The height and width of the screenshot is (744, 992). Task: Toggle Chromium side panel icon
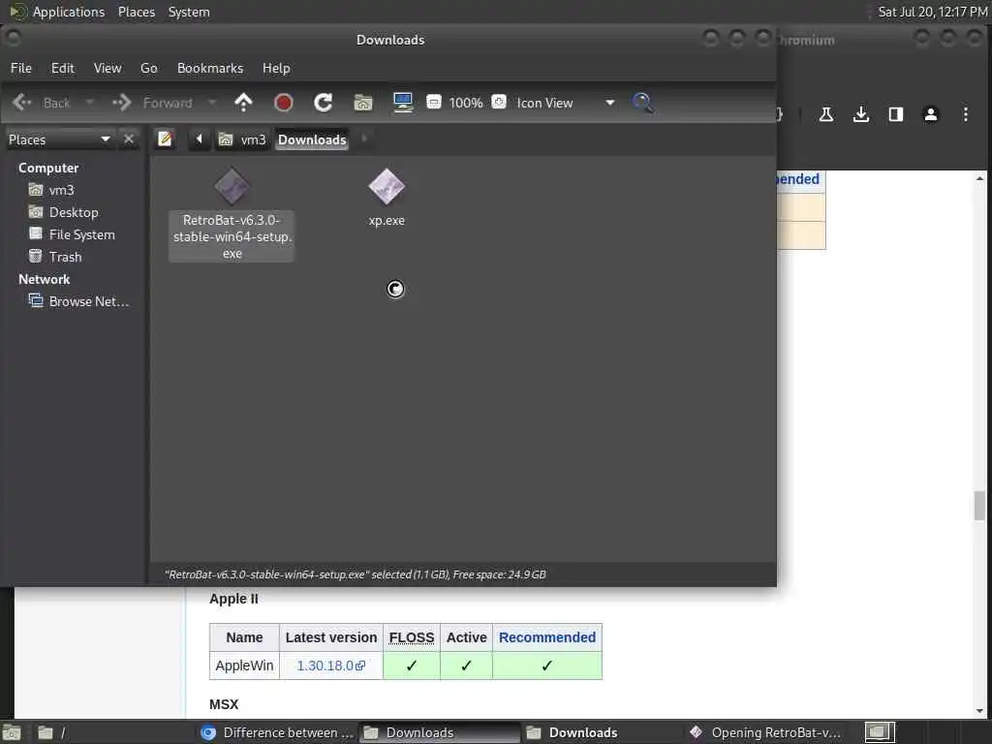(x=895, y=114)
